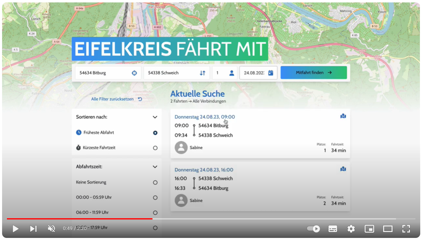Open map icon for the 09:00 ride
422x240 pixels.
click(343, 116)
